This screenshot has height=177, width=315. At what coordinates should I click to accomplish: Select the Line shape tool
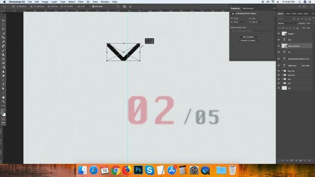(3, 93)
